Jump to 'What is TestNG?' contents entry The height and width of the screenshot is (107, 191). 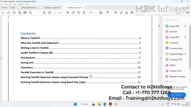(80, 38)
